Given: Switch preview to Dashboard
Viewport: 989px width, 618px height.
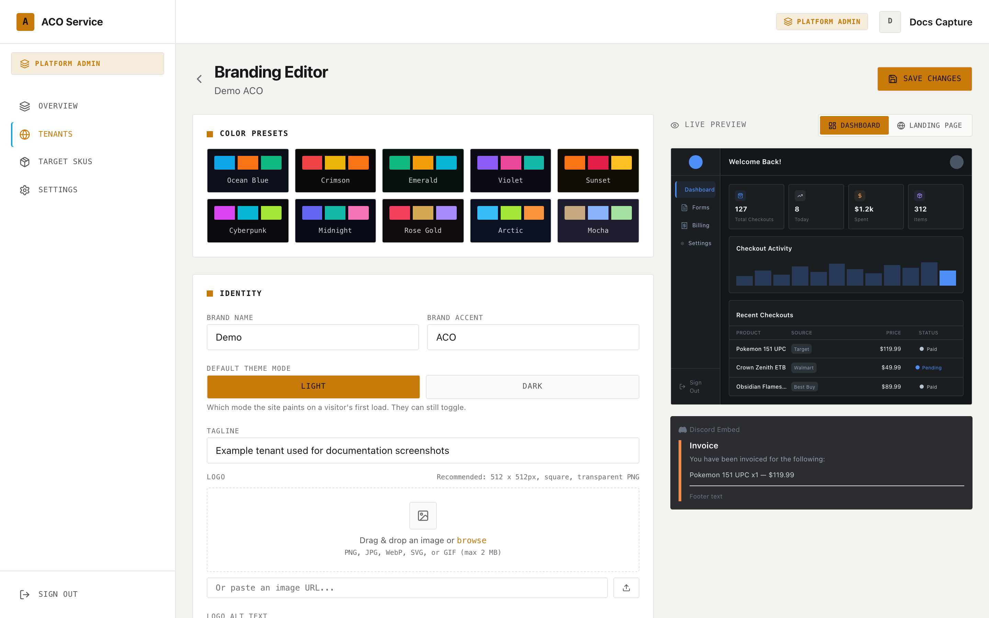Looking at the screenshot, I should coord(854,125).
